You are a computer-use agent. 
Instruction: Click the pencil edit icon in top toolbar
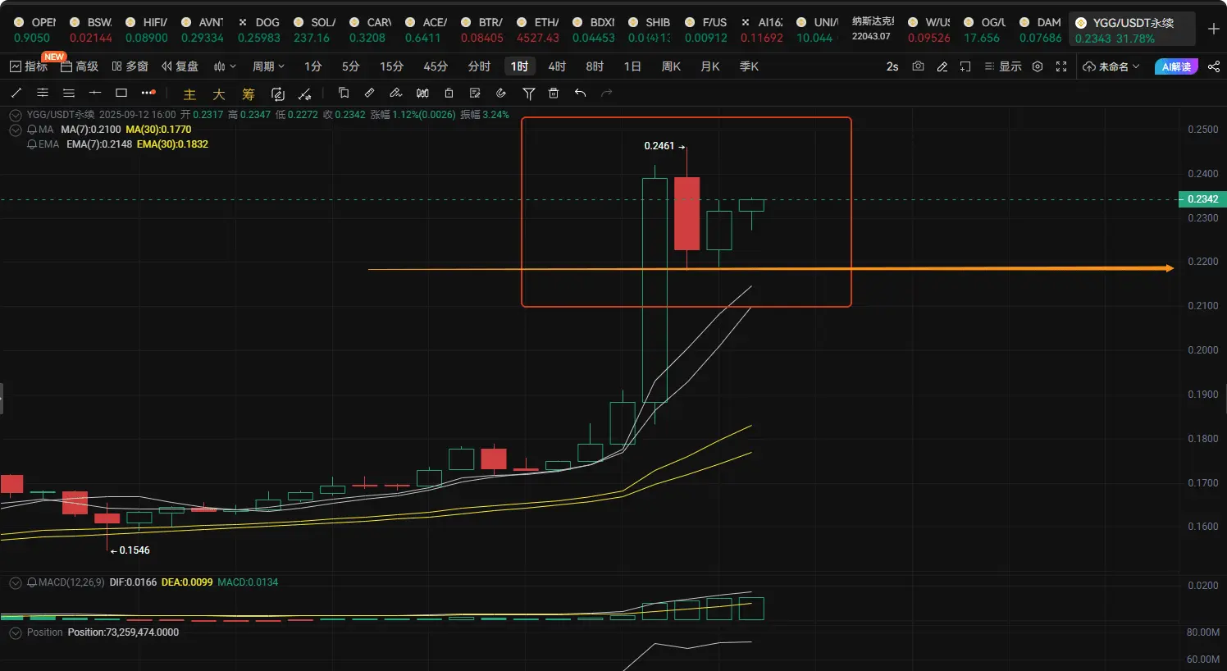click(x=942, y=66)
